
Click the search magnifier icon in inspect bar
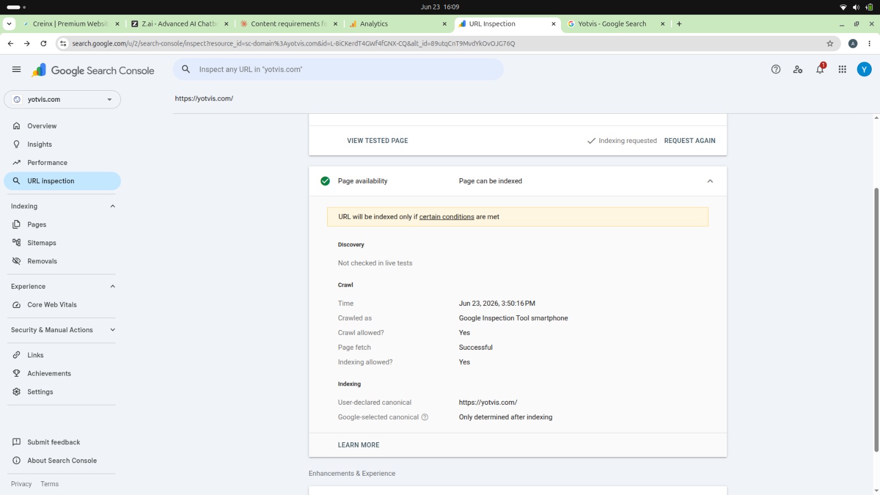[x=186, y=69]
